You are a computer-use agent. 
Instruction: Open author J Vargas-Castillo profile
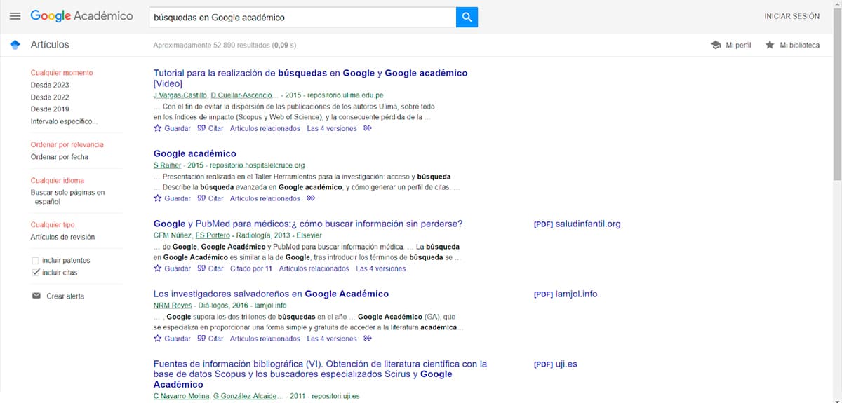180,95
